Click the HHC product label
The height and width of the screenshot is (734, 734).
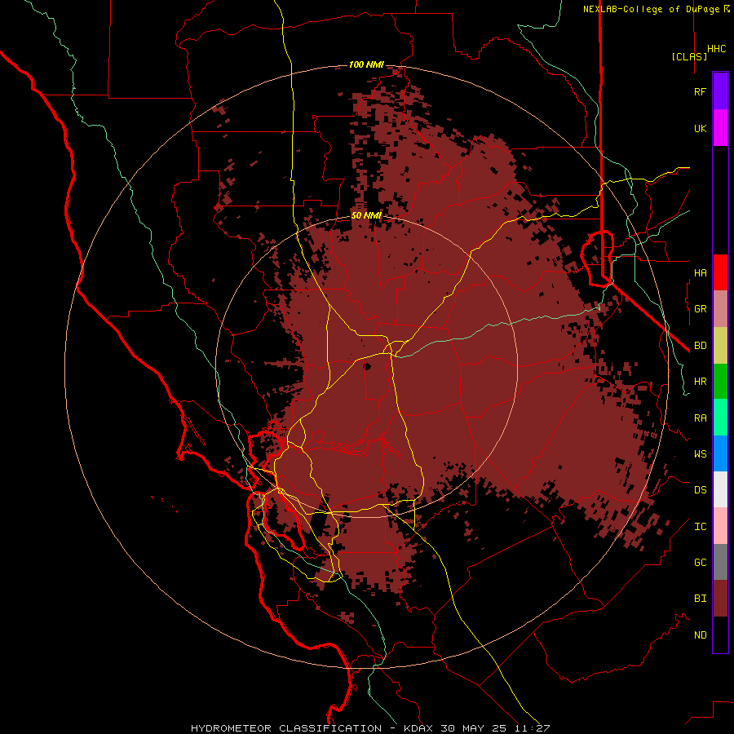717,49
